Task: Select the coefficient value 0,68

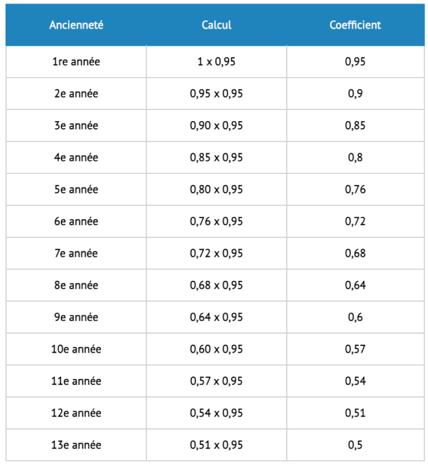Action: tap(355, 253)
